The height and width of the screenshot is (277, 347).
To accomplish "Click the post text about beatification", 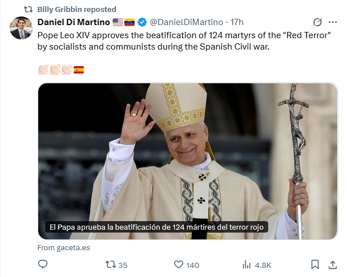I will 171,40.
